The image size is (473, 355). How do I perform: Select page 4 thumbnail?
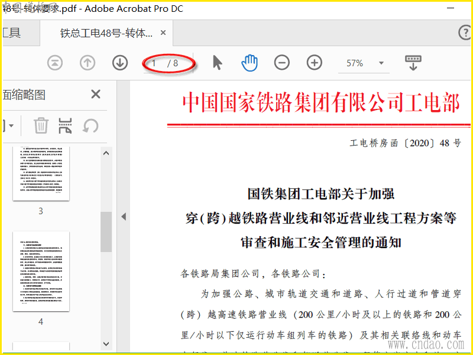[41, 272]
